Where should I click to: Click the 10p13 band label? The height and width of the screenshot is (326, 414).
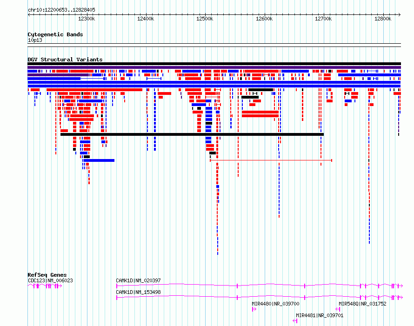(x=35, y=40)
